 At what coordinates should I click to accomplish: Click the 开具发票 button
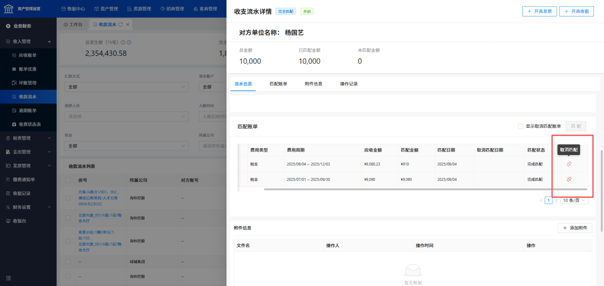click(540, 11)
